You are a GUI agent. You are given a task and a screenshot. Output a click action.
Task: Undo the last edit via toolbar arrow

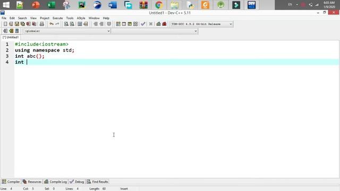[x=52, y=24]
